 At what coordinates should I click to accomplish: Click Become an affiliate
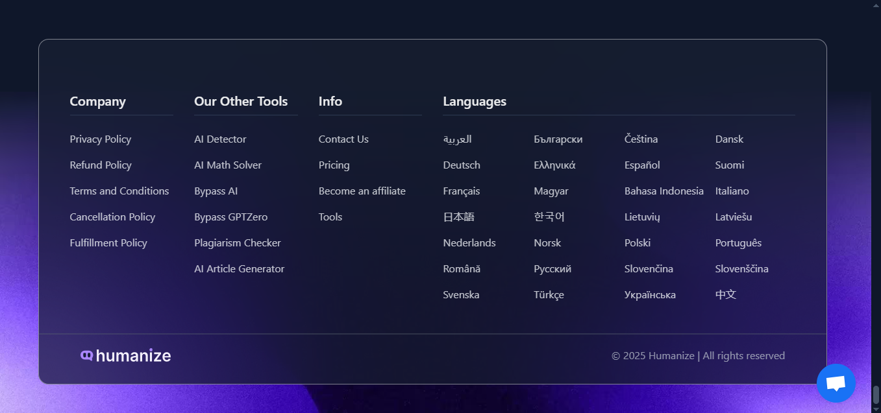click(x=362, y=191)
